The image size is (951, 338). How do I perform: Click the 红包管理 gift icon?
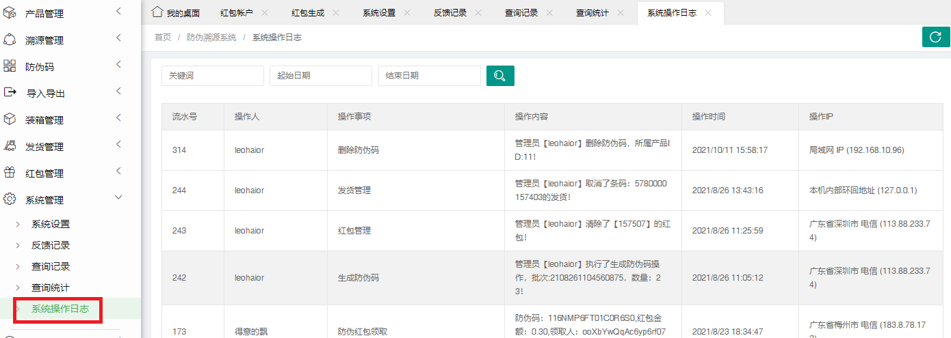[10, 173]
